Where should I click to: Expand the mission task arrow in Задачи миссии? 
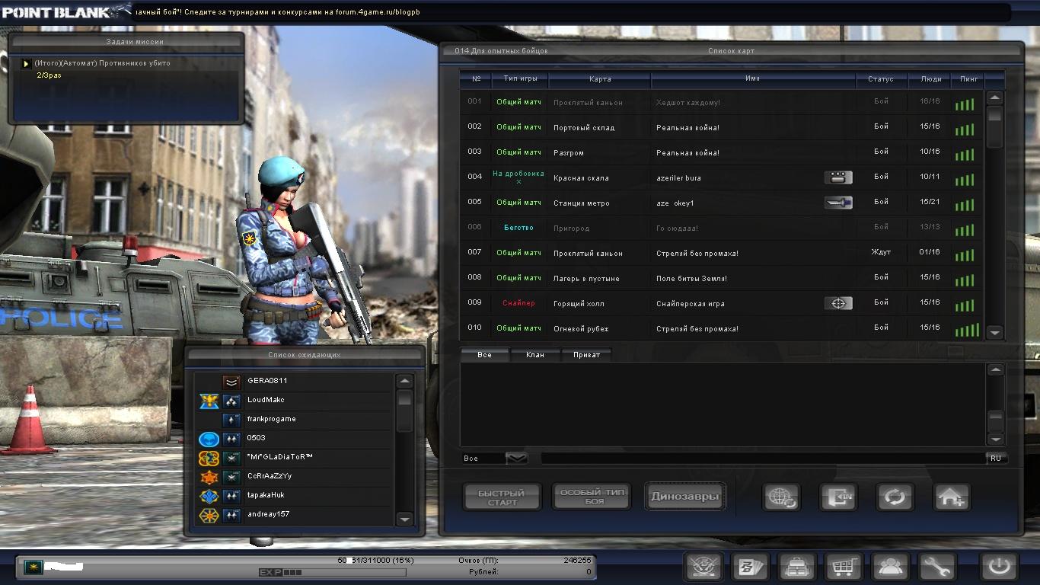coord(26,64)
